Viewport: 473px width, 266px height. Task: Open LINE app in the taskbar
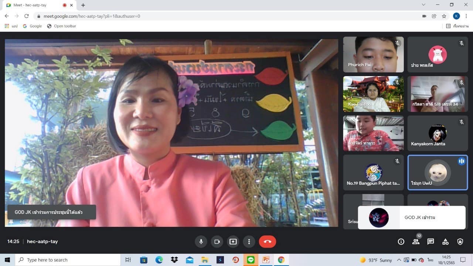(x=251, y=260)
